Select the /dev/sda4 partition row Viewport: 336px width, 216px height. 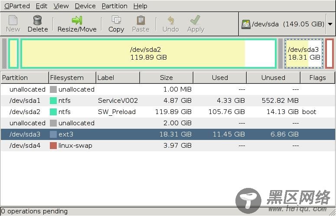tap(168, 146)
